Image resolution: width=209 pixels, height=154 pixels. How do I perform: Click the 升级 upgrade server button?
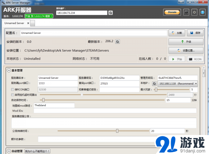(186, 42)
